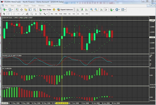Click the current price marker 1.0357

[x=152, y=37]
